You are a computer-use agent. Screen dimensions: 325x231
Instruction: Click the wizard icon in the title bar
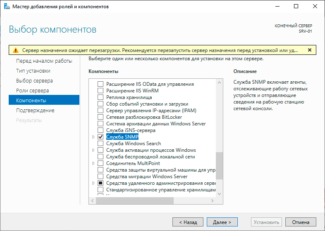coord(7,7)
